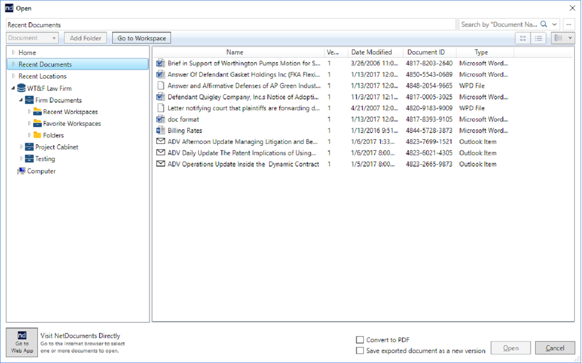Check Save exported document as a new version
This screenshot has height=363, width=582.
click(360, 350)
